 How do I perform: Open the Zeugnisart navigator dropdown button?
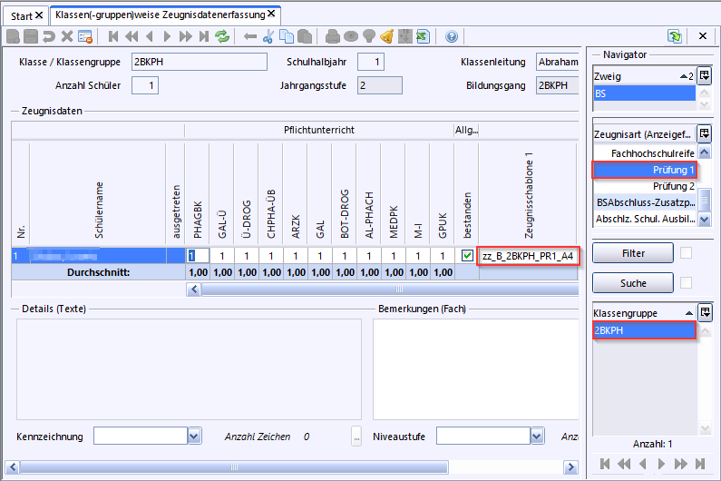pos(705,134)
